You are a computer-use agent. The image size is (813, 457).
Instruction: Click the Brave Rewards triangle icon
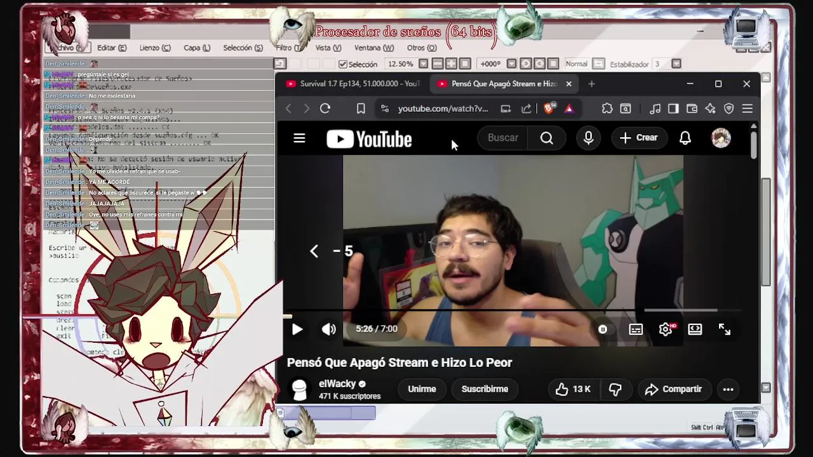pyautogui.click(x=569, y=109)
